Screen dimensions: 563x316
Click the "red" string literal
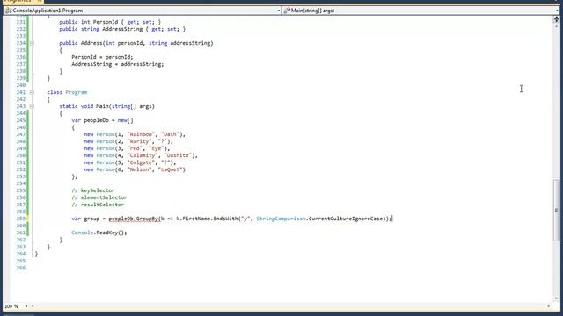coord(135,148)
